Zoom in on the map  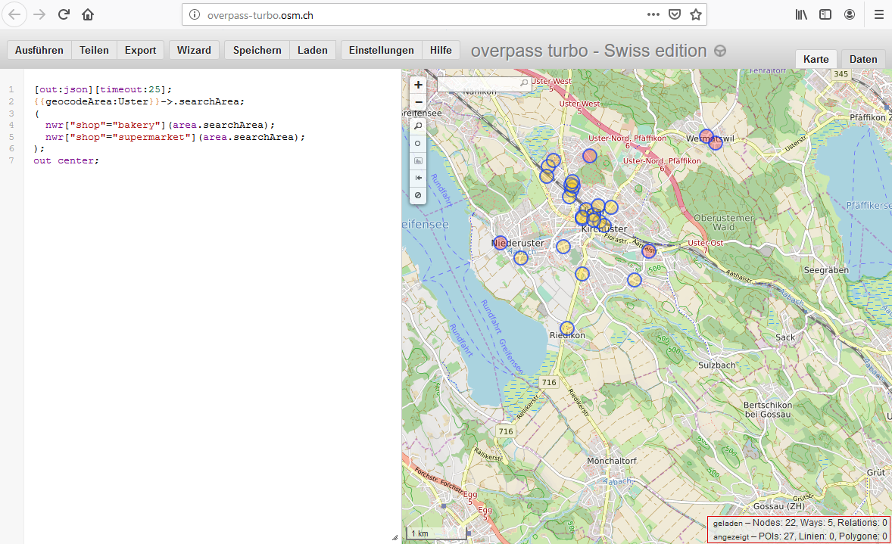coord(418,85)
